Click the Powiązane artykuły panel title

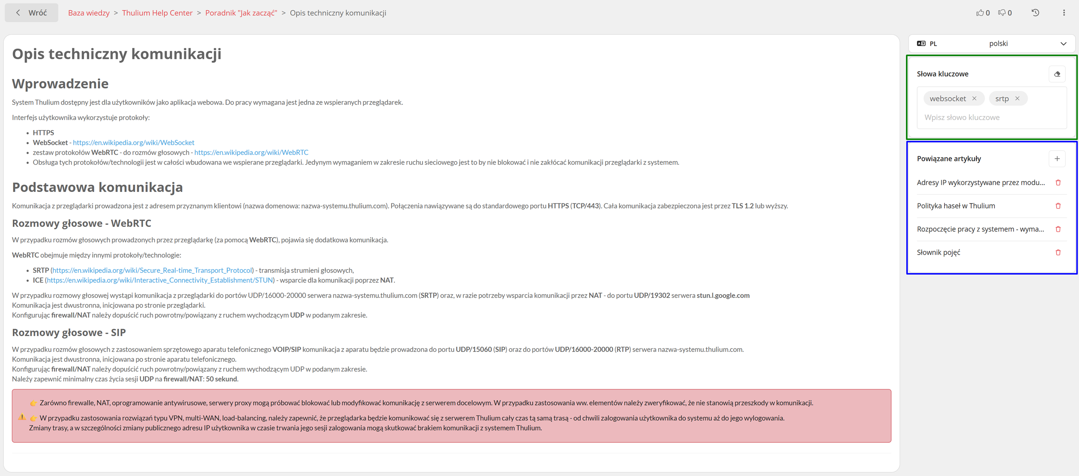click(949, 159)
